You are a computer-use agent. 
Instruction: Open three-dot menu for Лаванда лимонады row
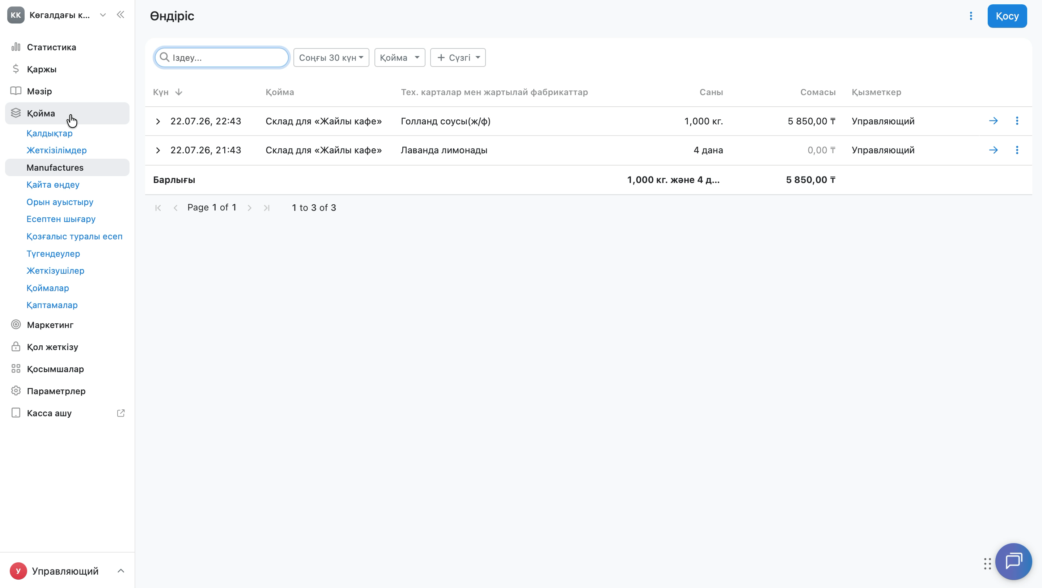pyautogui.click(x=1017, y=150)
